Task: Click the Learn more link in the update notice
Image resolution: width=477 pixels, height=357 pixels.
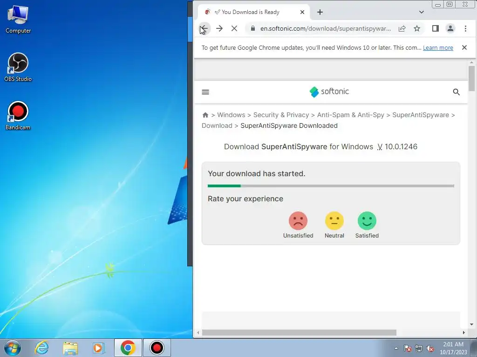Action: (x=438, y=48)
